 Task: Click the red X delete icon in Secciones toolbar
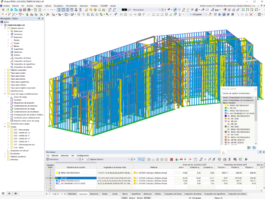[x=172, y=160]
